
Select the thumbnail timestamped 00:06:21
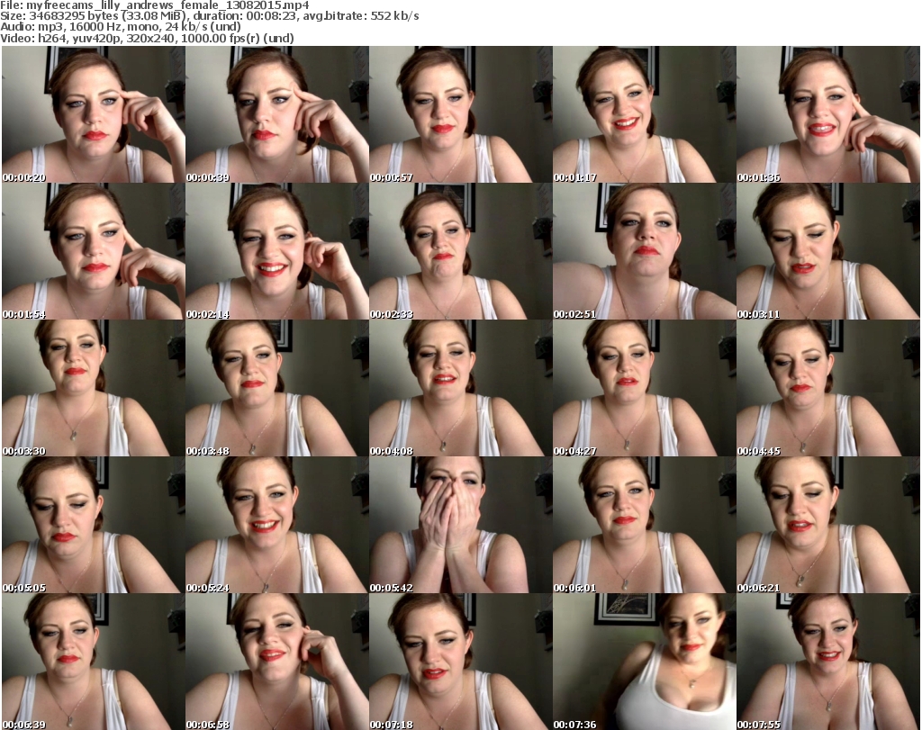[827, 525]
